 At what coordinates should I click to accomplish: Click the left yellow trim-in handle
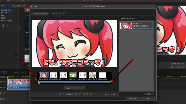38,81
